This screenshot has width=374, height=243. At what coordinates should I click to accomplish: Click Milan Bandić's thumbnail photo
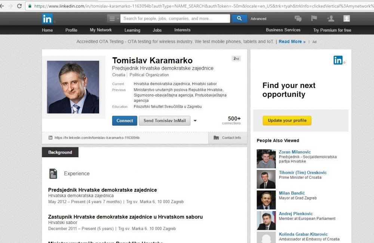tap(266, 200)
